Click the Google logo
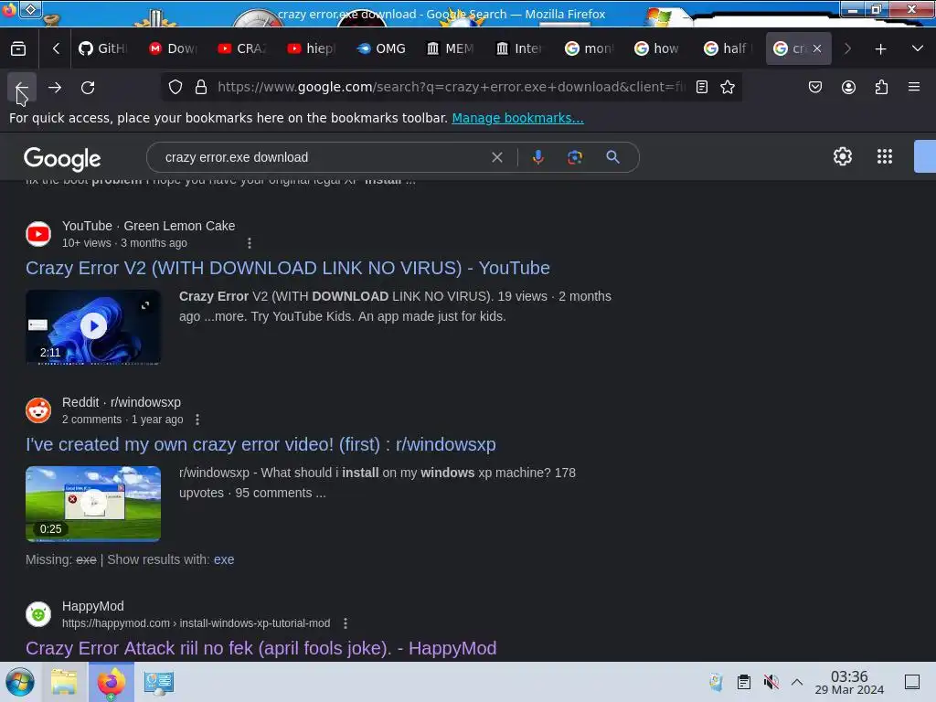The height and width of the screenshot is (702, 936). pyautogui.click(x=62, y=158)
